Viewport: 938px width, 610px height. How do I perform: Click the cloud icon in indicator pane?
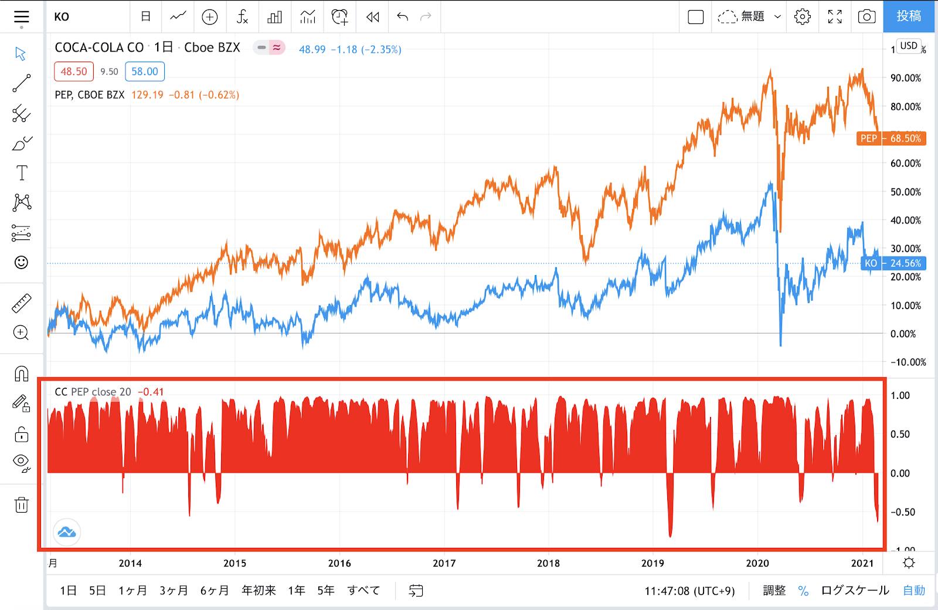(x=67, y=532)
